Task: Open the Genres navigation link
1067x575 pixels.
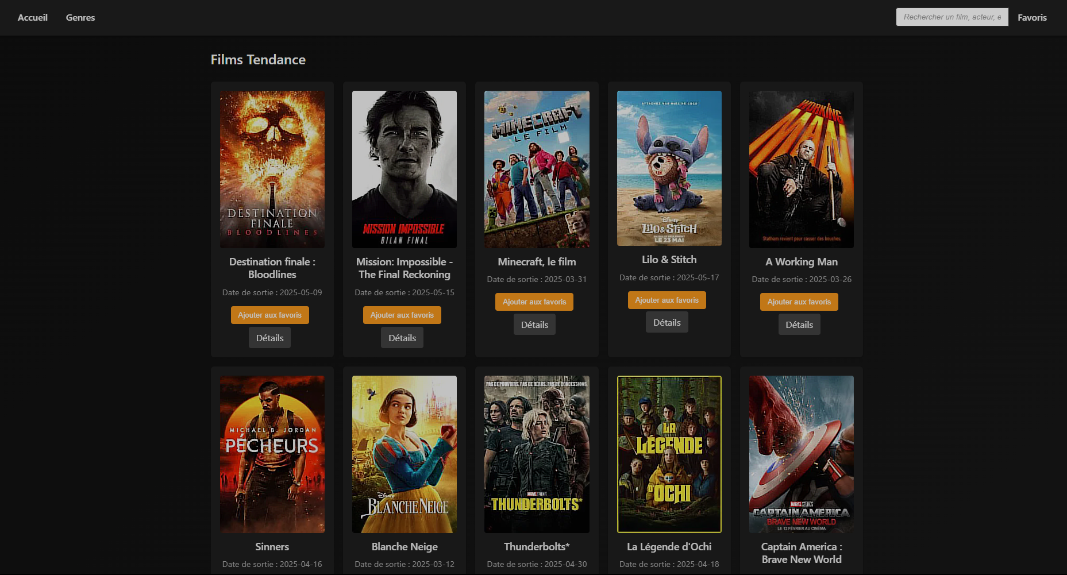Action: pyautogui.click(x=80, y=17)
